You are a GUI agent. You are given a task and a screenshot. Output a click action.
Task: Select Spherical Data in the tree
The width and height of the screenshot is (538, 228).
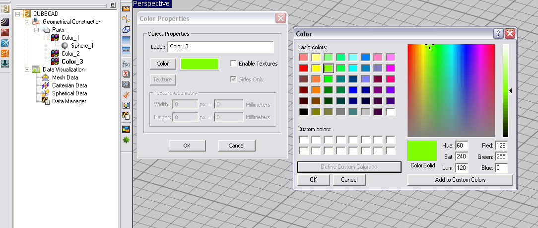[x=69, y=93]
